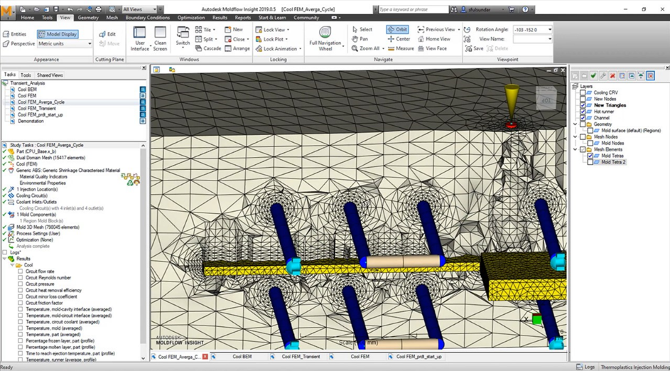Open the Boundary Conditions ribbon tab
670x371 pixels.
coord(147,18)
